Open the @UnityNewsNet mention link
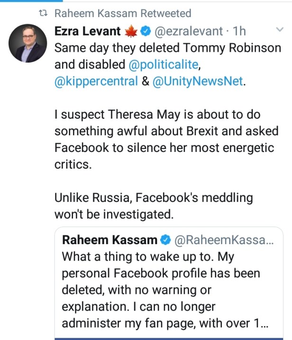This screenshot has height=340, width=292. coord(198,81)
